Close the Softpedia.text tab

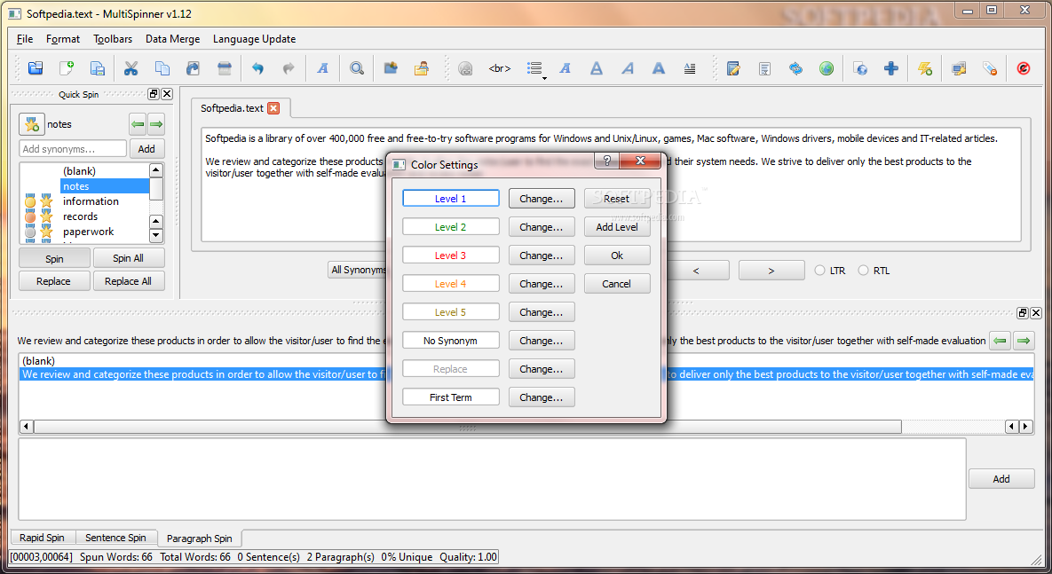point(273,108)
